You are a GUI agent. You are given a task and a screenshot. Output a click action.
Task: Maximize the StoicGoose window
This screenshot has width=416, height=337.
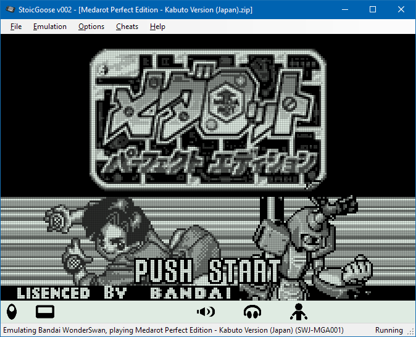coord(373,9)
